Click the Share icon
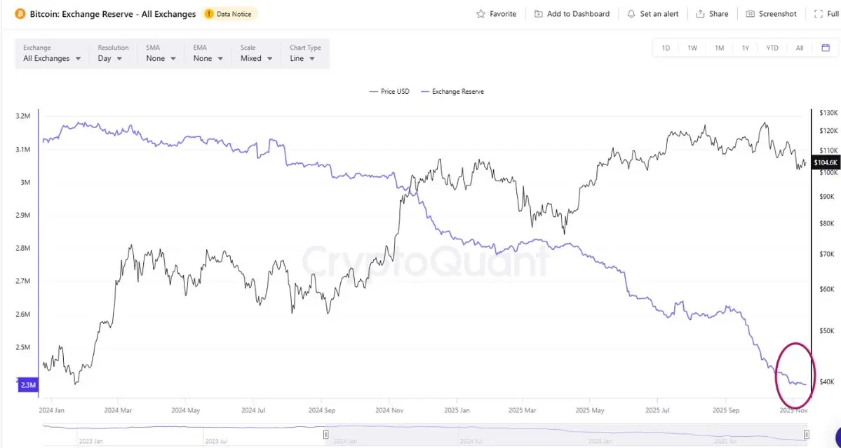841x448 pixels. 700,14
